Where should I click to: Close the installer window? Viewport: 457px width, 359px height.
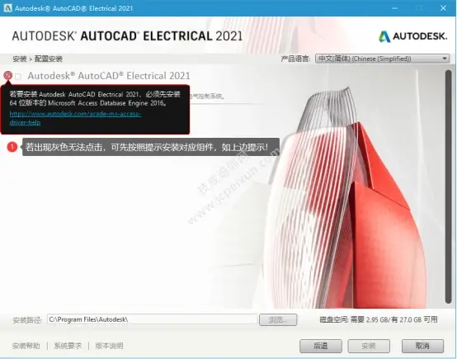pos(443,8)
